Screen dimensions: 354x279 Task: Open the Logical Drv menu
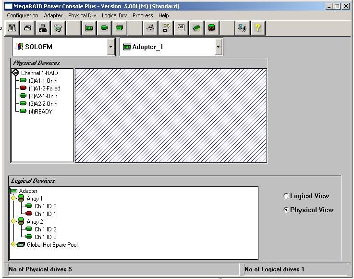(x=114, y=15)
